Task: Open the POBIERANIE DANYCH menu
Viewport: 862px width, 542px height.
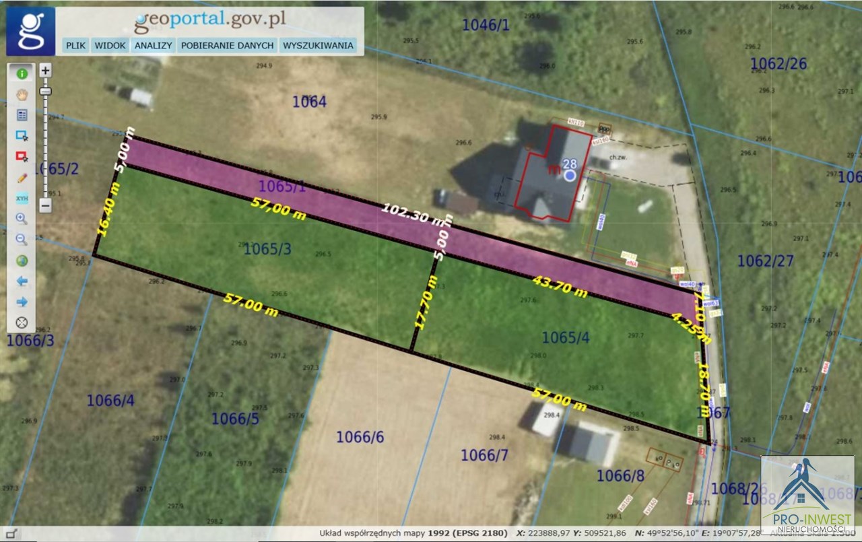Action: coord(227,46)
